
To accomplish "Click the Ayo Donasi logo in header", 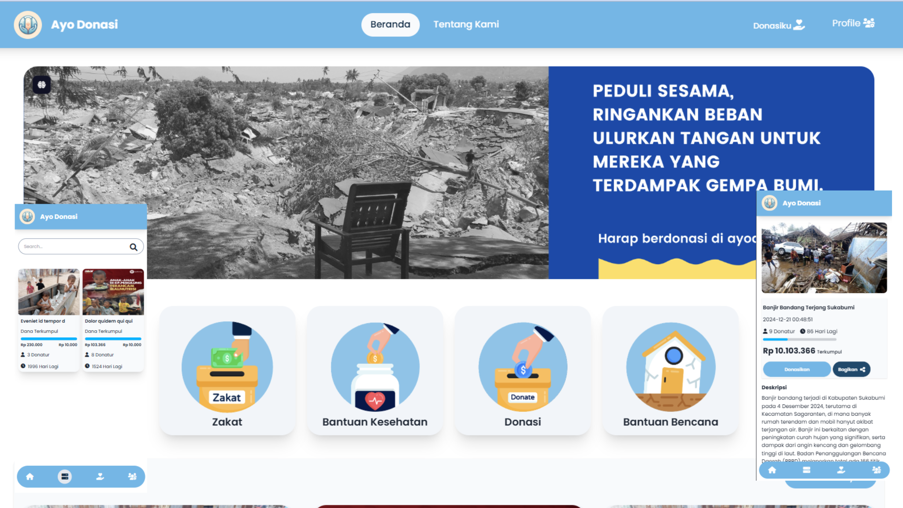I will coord(28,25).
